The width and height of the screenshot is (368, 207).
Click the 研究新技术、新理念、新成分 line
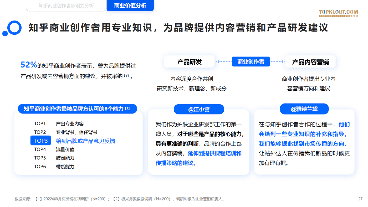coord(192,89)
